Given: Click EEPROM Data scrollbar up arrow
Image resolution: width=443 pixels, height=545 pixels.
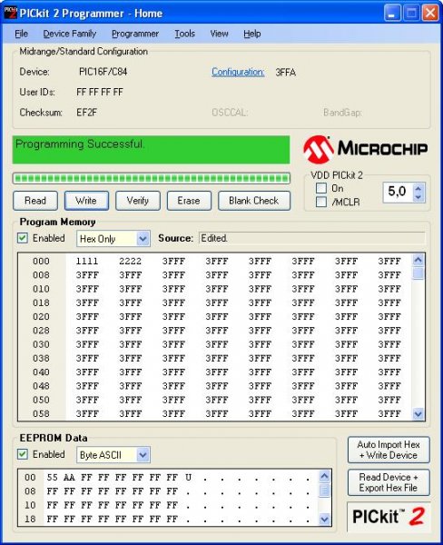Looking at the screenshot, I should pyautogui.click(x=324, y=476).
